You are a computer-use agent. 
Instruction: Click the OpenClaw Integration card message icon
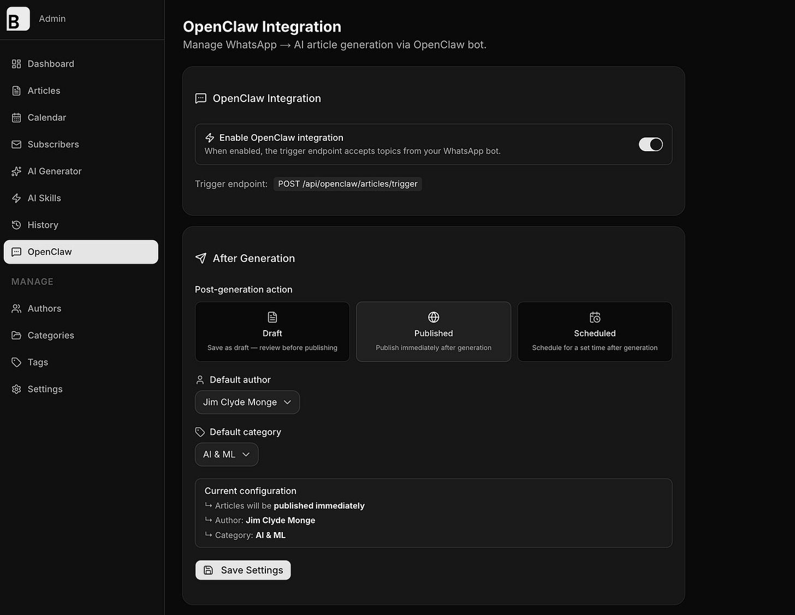point(201,98)
